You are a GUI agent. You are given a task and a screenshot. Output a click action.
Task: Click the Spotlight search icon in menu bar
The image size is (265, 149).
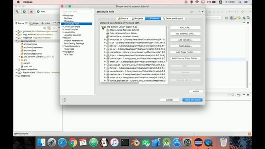point(240,2)
